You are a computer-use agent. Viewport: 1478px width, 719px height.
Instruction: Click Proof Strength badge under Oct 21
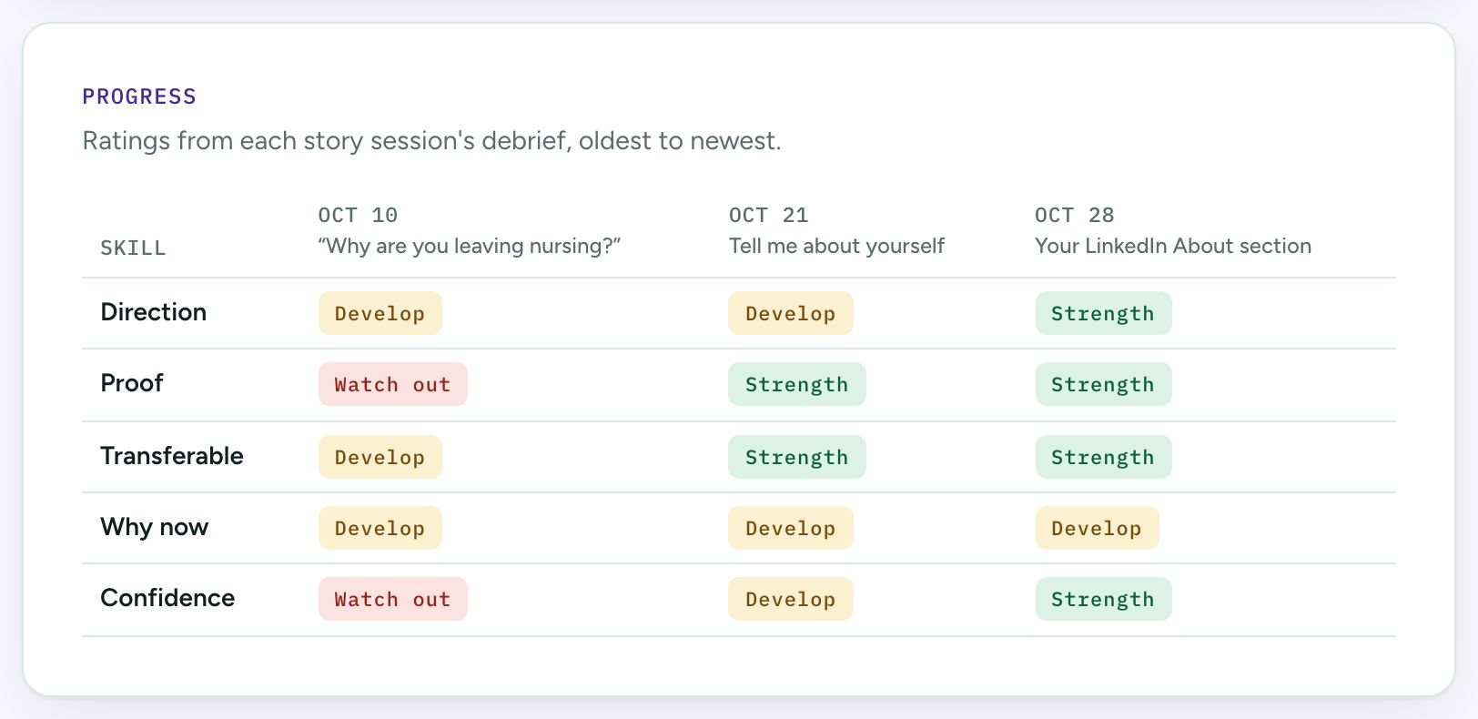click(x=796, y=384)
